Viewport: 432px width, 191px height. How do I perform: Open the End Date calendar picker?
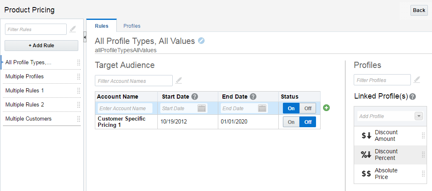point(262,108)
